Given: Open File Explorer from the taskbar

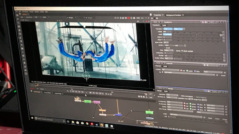Looking at the screenshot, I should click(73, 122).
